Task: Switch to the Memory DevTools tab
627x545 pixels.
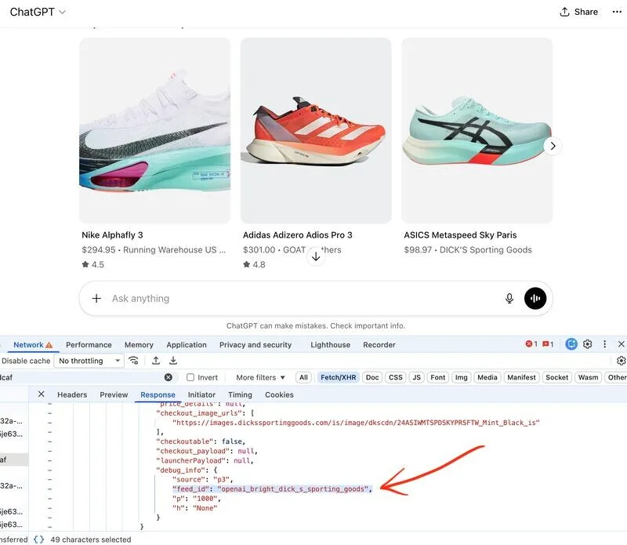Action: (139, 344)
